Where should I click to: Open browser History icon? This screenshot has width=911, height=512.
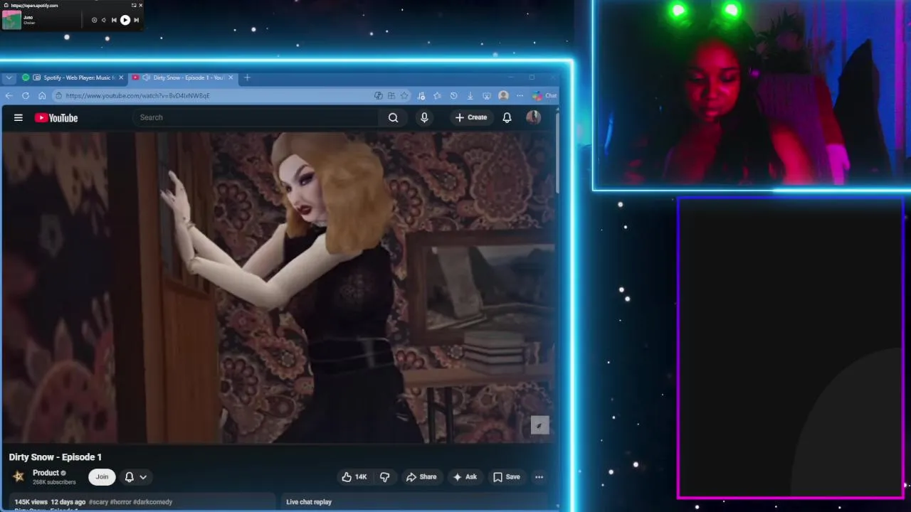pyautogui.click(x=453, y=95)
